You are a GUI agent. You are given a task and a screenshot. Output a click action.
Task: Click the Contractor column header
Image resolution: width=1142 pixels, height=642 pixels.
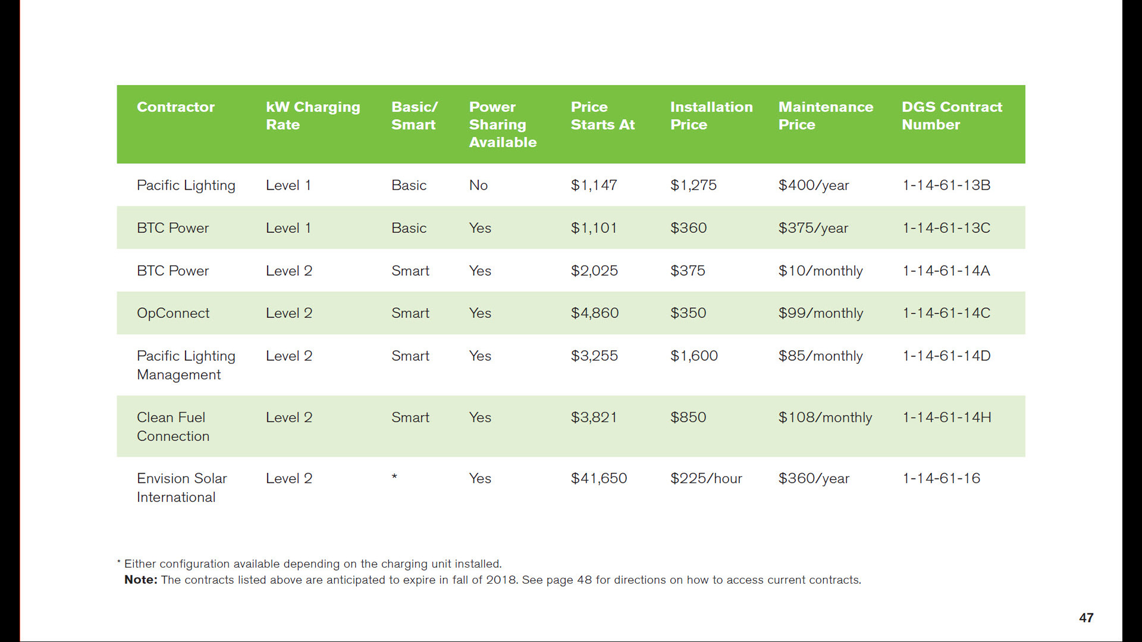coord(175,107)
